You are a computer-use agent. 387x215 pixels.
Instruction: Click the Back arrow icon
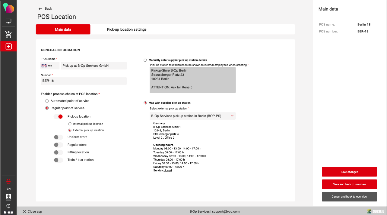point(40,9)
